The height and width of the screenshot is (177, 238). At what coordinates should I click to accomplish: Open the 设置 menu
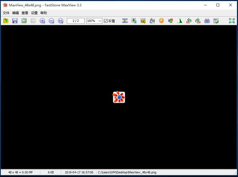tap(34, 13)
